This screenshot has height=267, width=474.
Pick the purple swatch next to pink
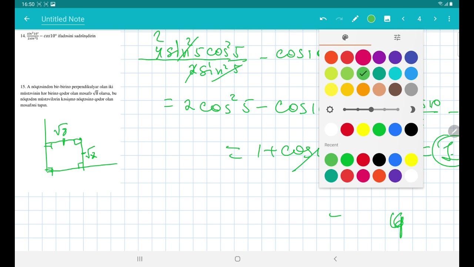(x=379, y=57)
